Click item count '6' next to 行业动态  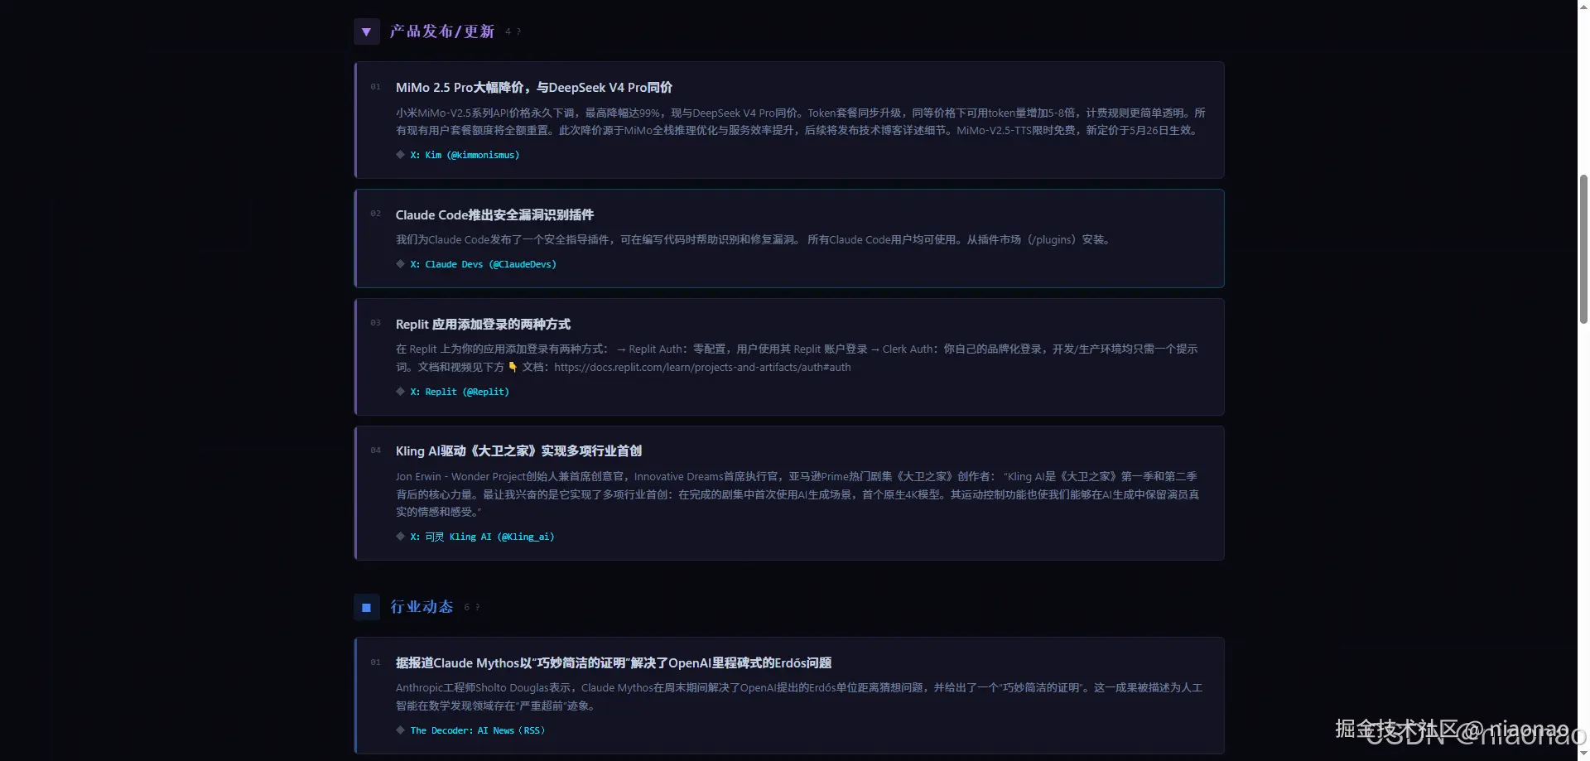coord(467,608)
